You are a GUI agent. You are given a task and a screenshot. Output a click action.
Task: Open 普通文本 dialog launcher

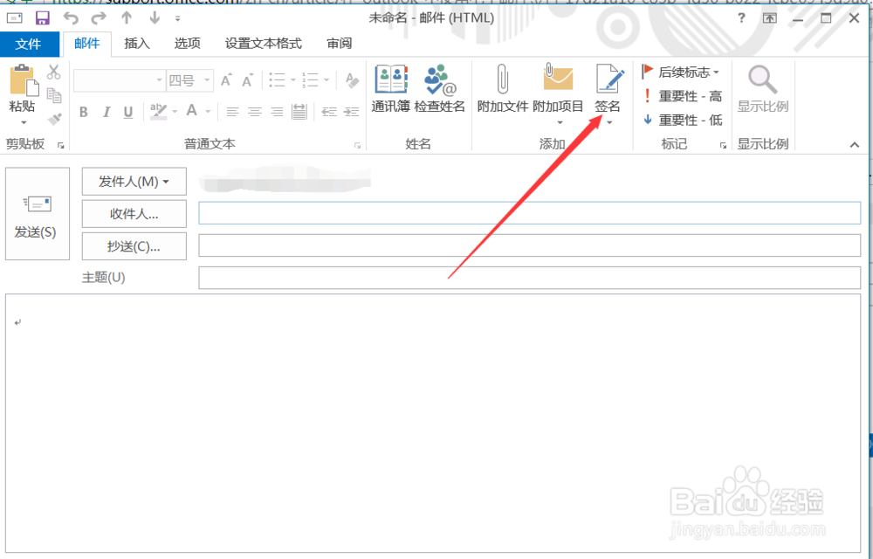357,145
